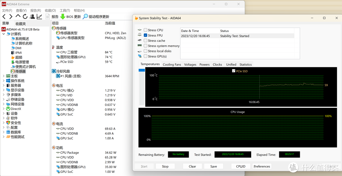
Task: Open the DMI tree entry
Action: [x=18, y=48]
